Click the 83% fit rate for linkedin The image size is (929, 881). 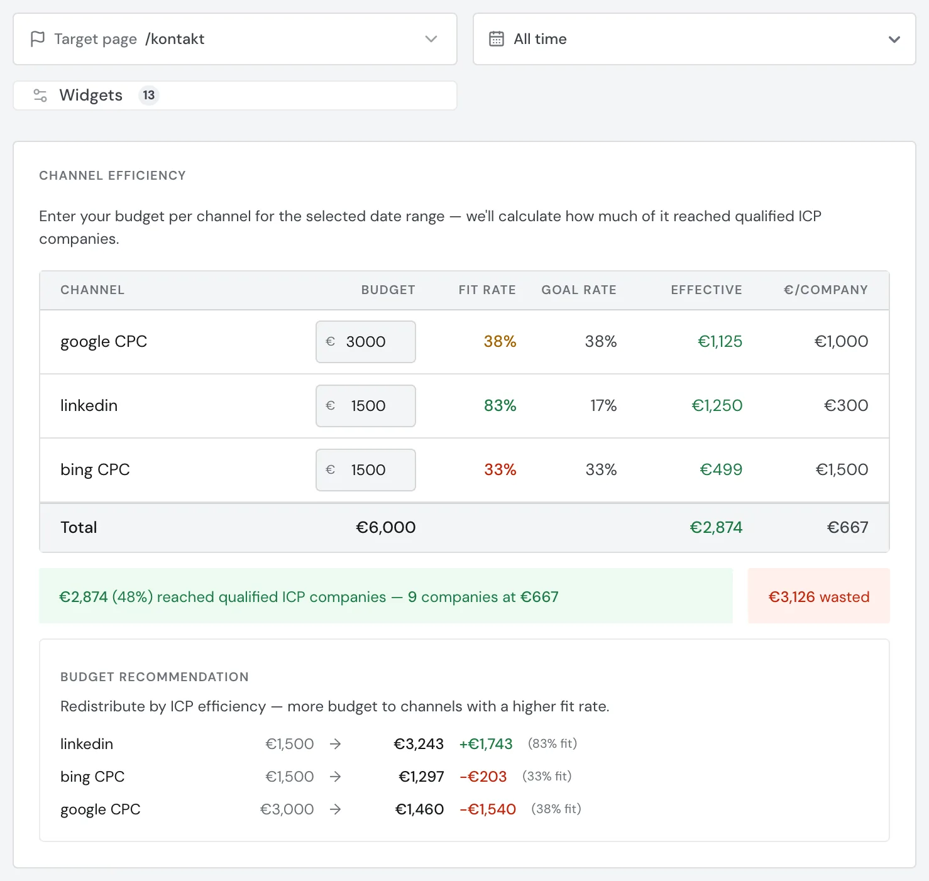click(500, 406)
